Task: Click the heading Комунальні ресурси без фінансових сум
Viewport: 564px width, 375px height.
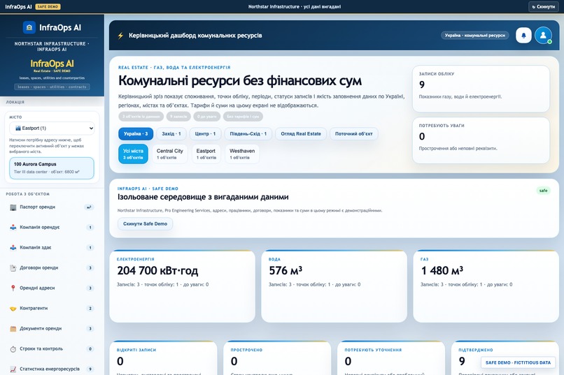Action: (240, 81)
